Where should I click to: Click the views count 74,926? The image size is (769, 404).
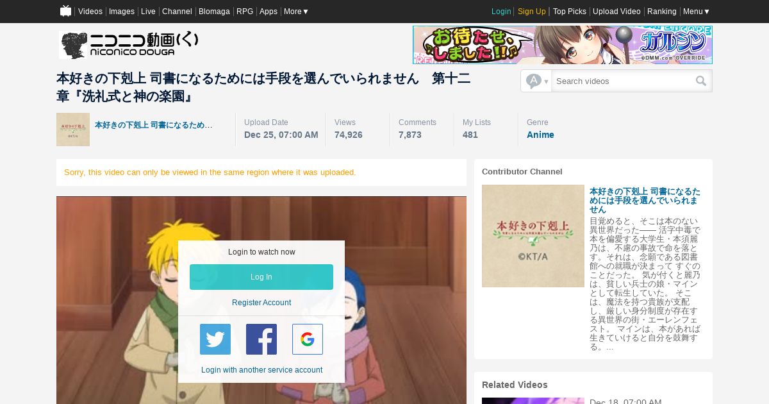pyautogui.click(x=349, y=135)
